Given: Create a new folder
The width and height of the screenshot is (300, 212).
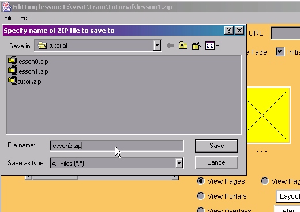Looking at the screenshot, I should click(196, 46).
